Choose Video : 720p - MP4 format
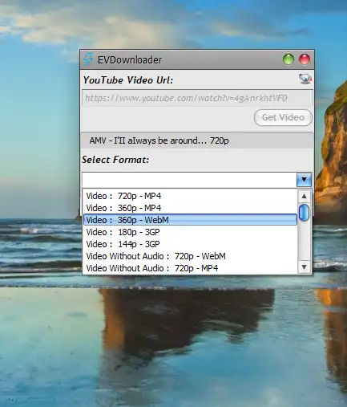 190,196
